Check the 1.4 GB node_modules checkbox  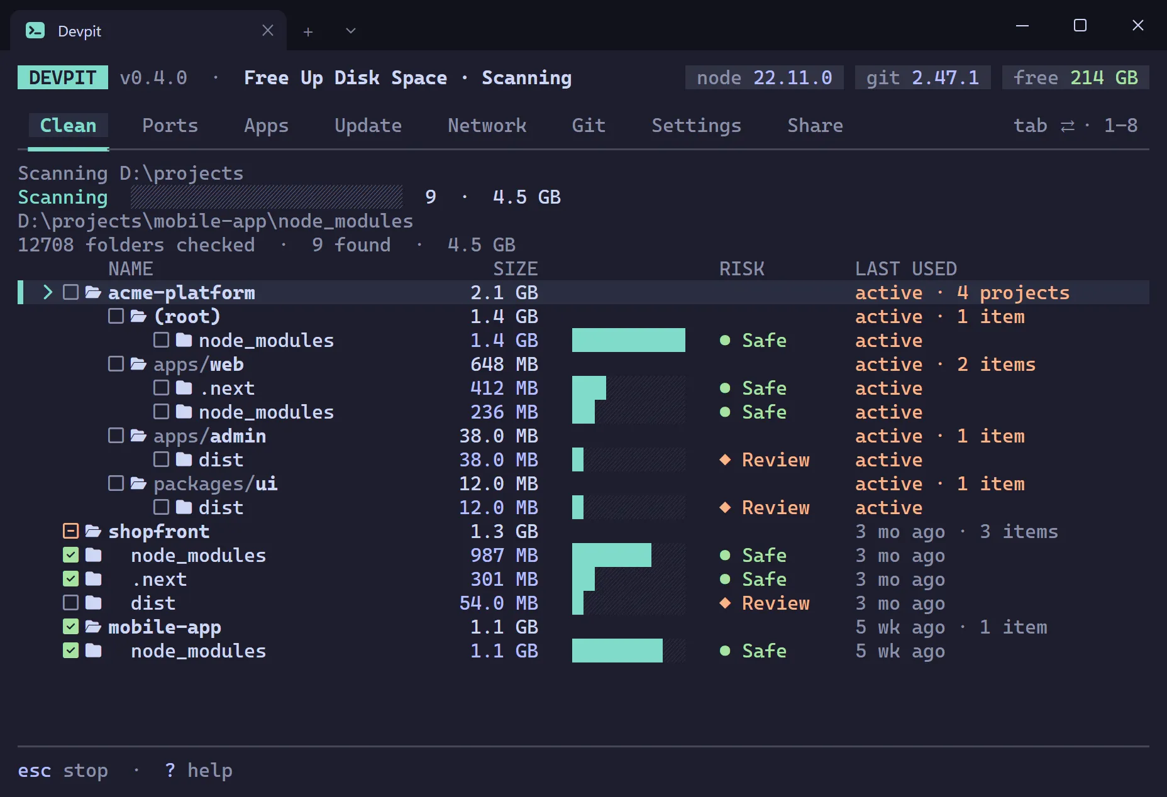coord(161,340)
